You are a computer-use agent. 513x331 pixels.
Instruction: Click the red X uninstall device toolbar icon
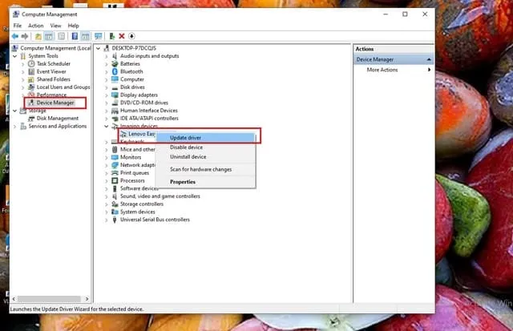pyautogui.click(x=121, y=36)
